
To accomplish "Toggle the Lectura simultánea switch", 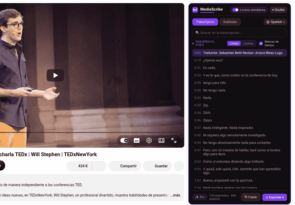I will [x=235, y=10].
